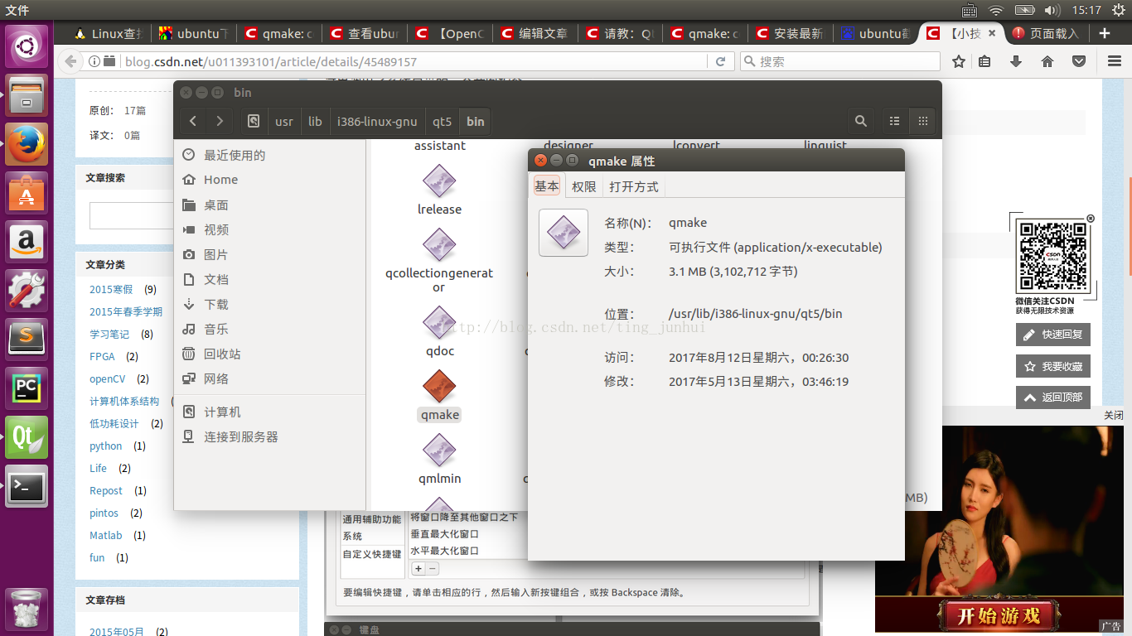
Task: Open 计算机 in sidebar
Action: (x=222, y=412)
